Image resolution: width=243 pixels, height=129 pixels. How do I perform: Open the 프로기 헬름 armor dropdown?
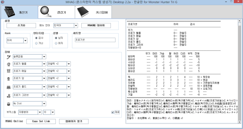point(44,64)
